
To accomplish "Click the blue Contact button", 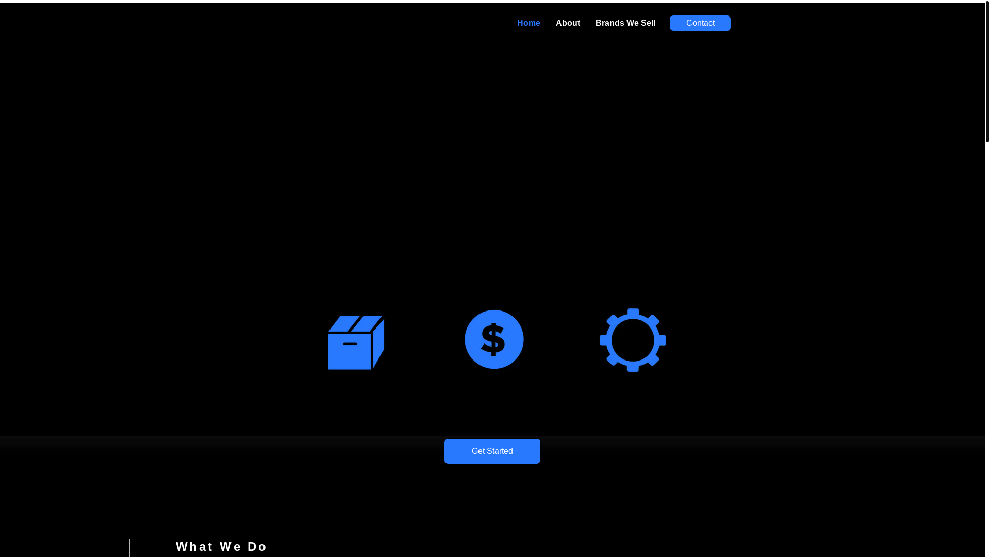I will [x=700, y=23].
